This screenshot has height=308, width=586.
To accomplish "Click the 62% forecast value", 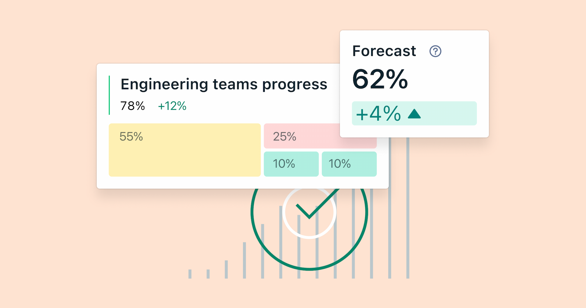I will [x=380, y=79].
